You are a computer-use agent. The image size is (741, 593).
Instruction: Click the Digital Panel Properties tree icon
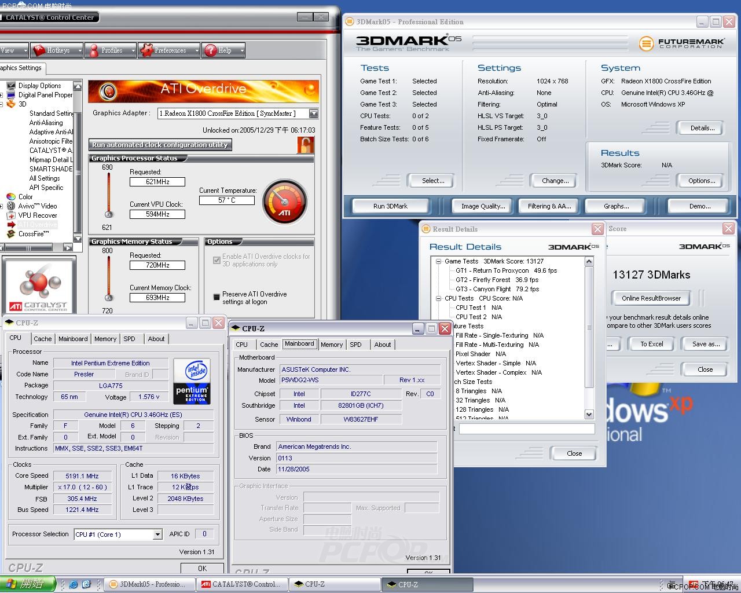point(10,95)
